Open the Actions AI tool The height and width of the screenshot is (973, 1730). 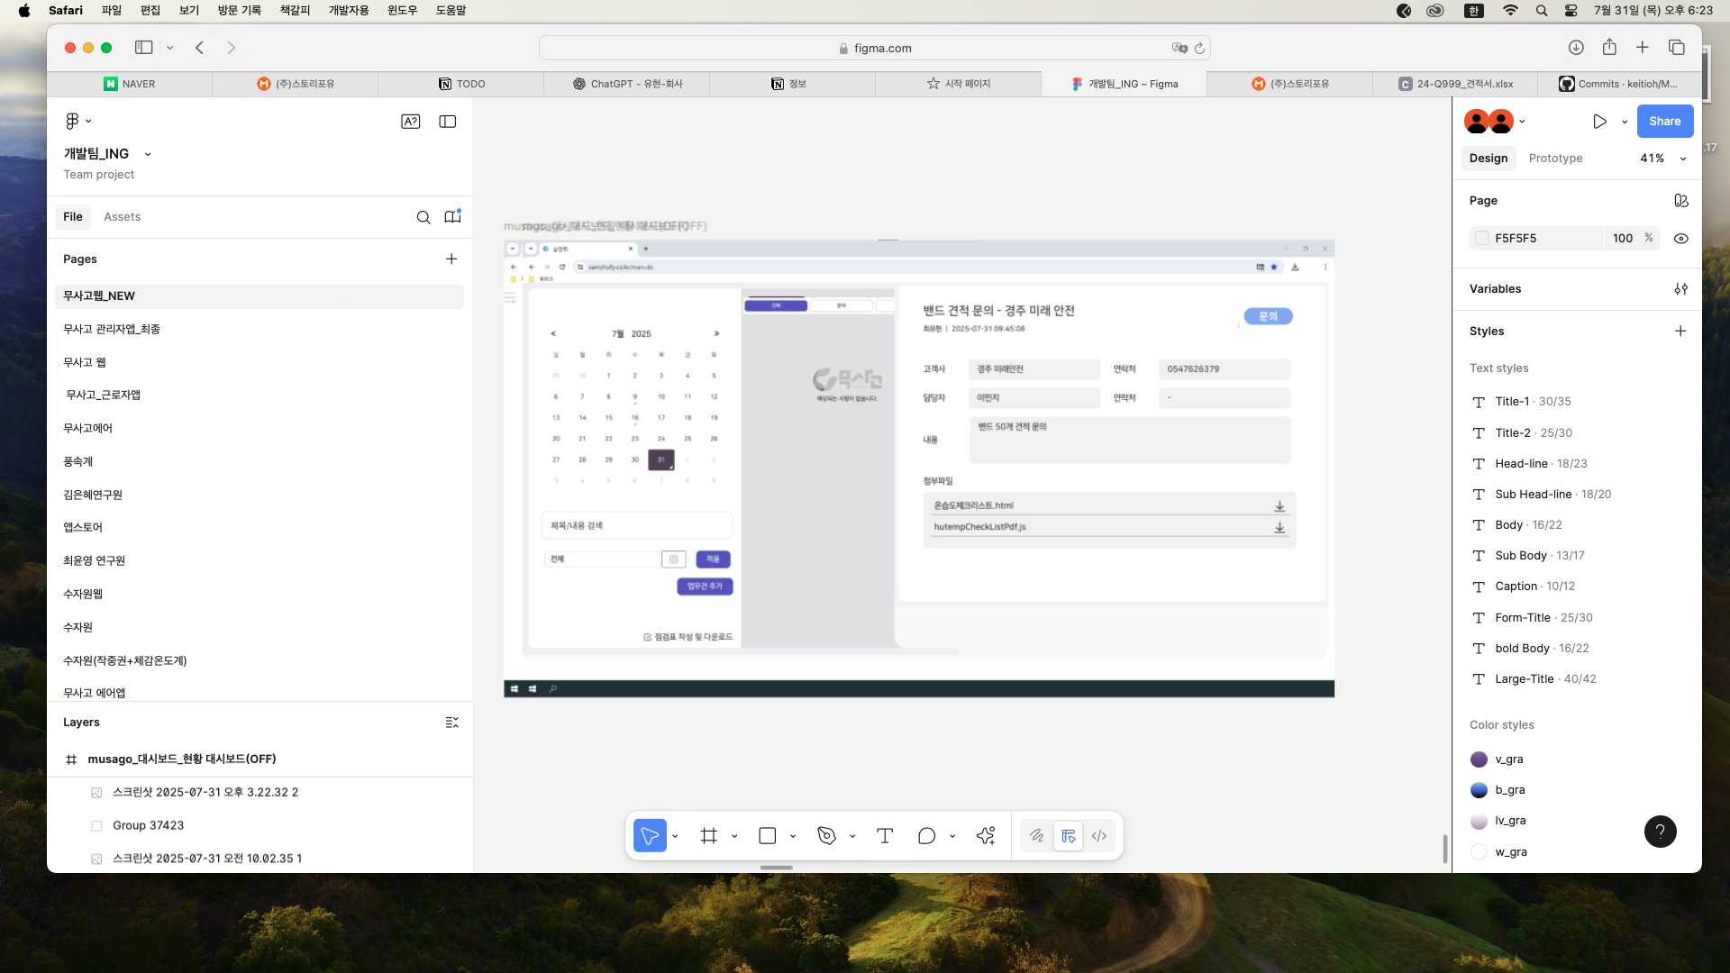point(986,836)
